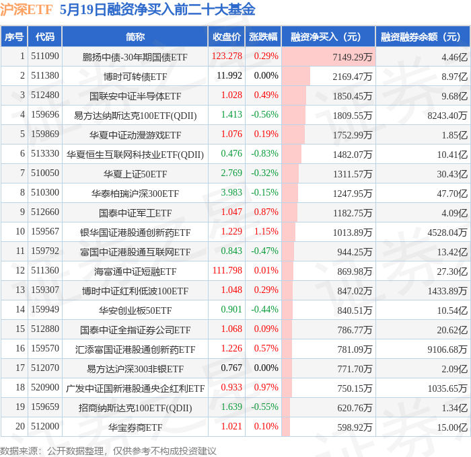Select 招商纳斯达克100ETF(QDII) name cell
Viewport: 471px width, 457px height.
point(135,408)
